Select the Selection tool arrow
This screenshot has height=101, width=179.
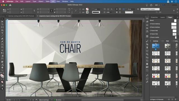click(2, 19)
